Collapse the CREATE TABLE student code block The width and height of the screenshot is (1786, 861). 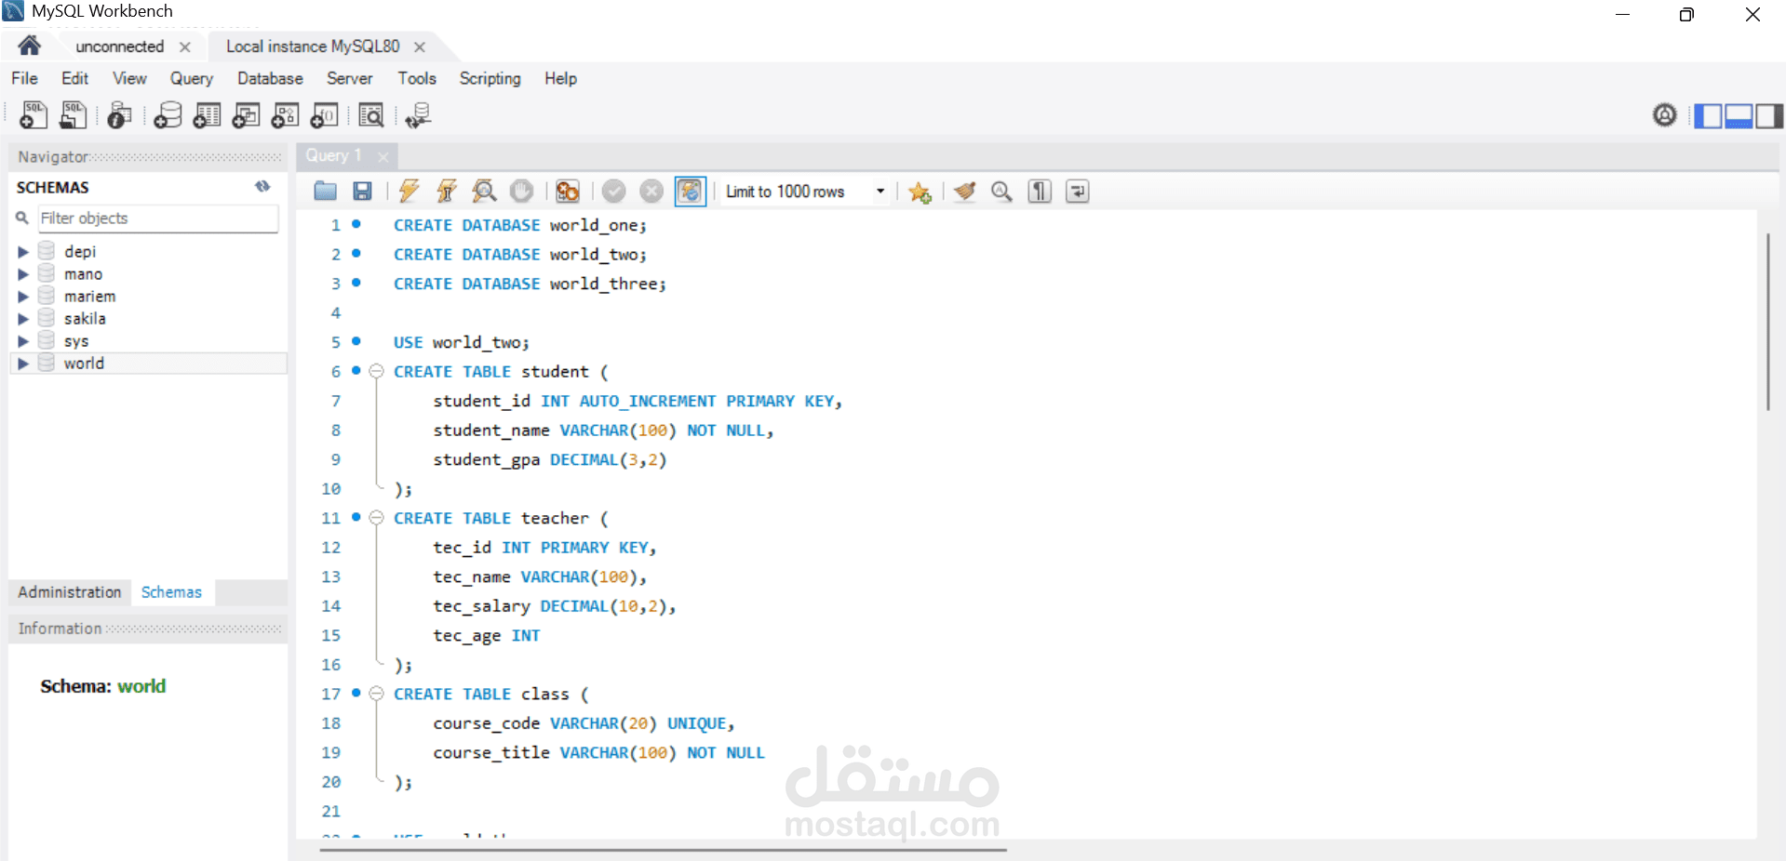pos(377,371)
